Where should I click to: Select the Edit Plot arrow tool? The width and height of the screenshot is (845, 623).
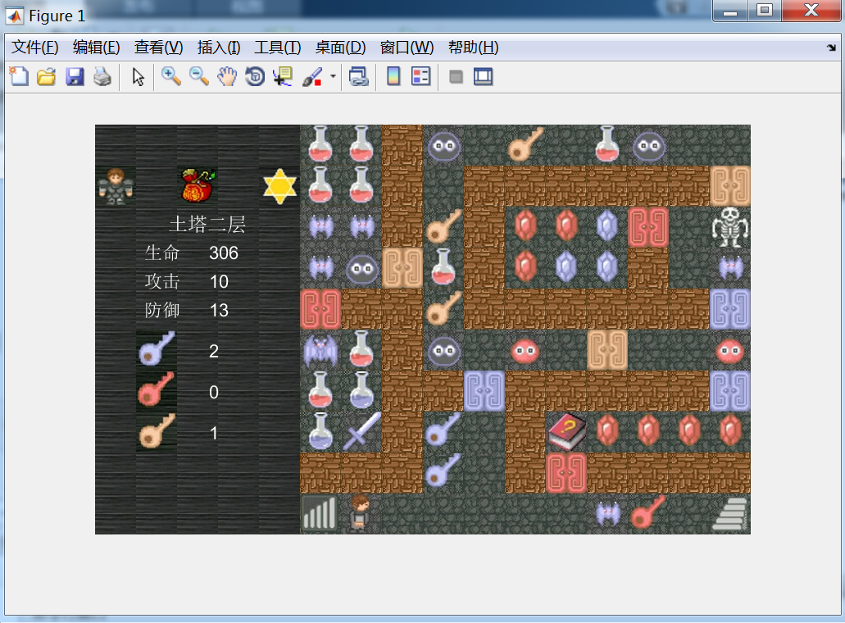(138, 76)
